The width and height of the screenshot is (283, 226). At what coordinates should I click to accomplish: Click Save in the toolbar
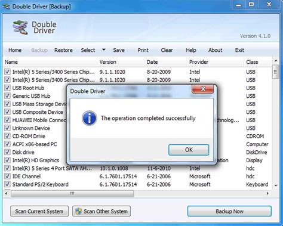(x=119, y=50)
